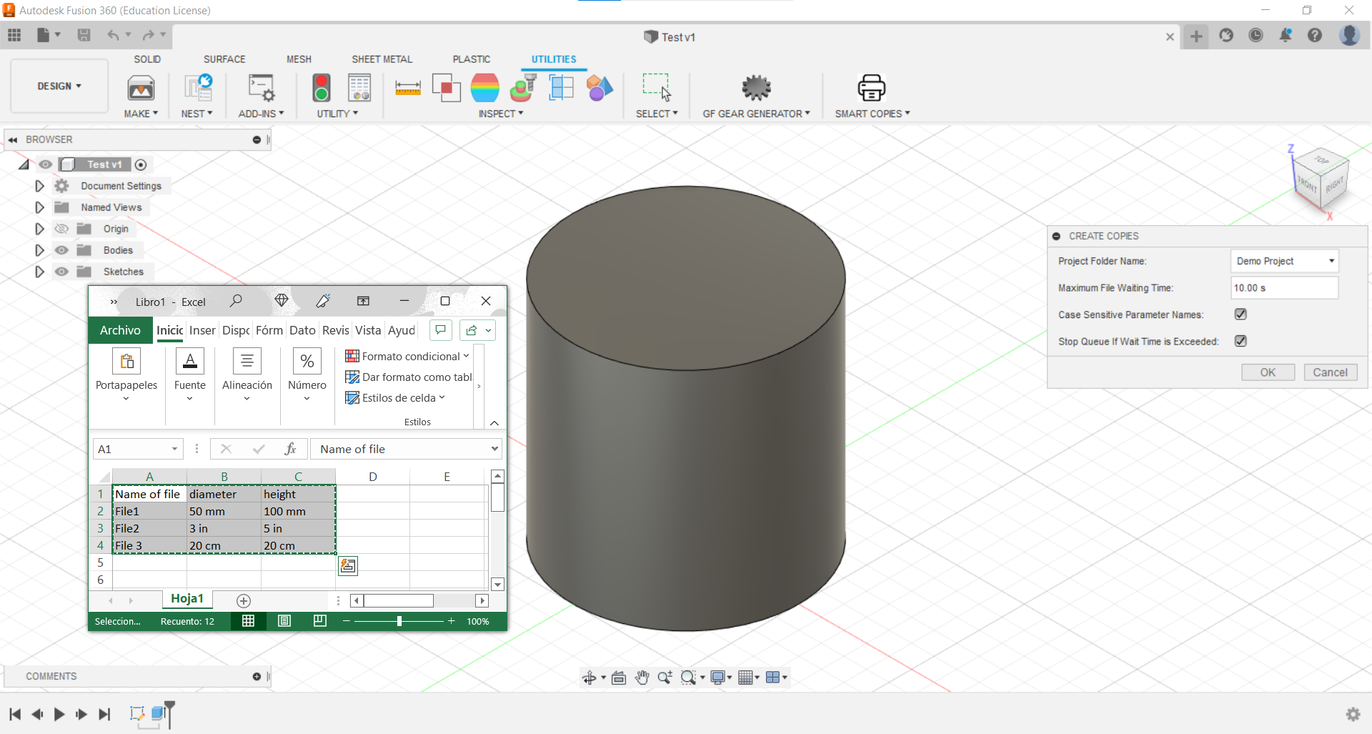Switch to the SHEET METAL tab

pos(382,59)
